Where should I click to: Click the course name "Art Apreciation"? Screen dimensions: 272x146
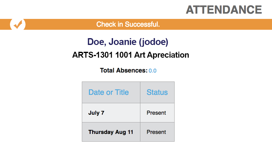(162, 55)
